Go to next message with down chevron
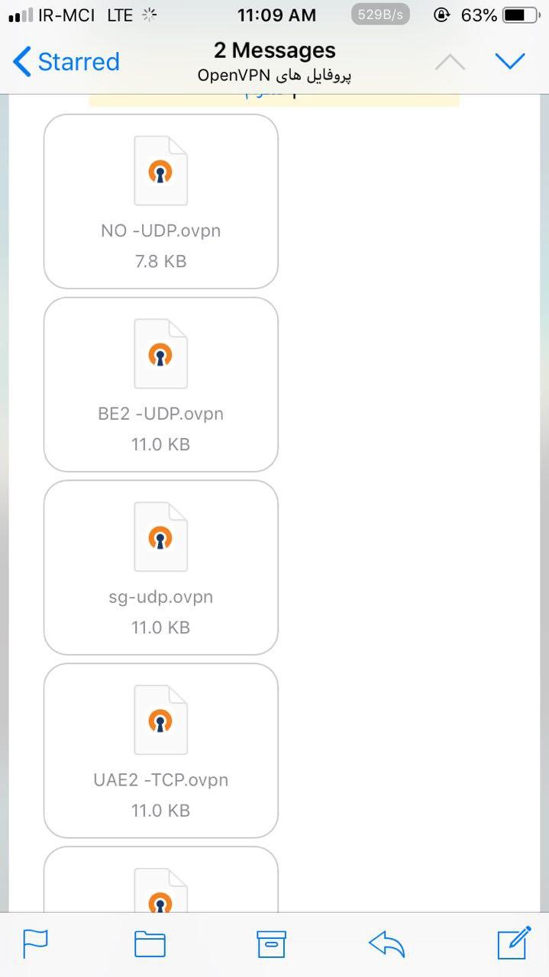549x977 pixels. click(x=510, y=62)
